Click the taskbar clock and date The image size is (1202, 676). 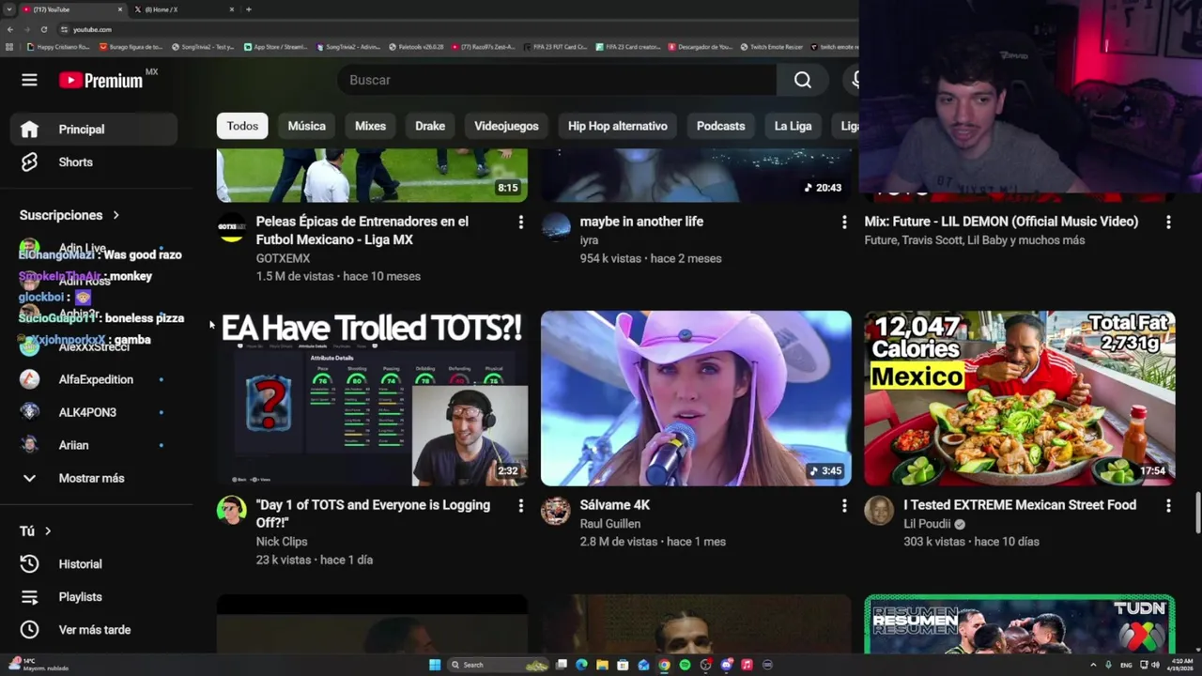click(1181, 665)
